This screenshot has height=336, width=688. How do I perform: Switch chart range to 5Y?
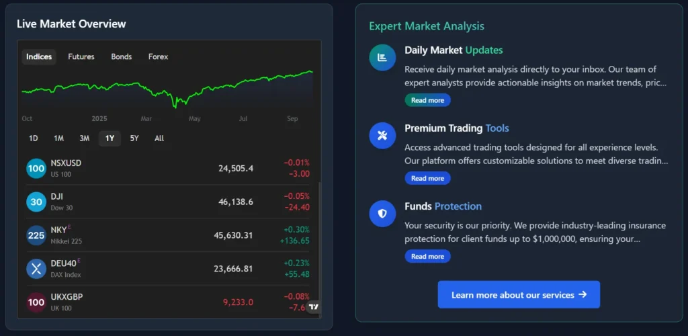click(x=134, y=138)
